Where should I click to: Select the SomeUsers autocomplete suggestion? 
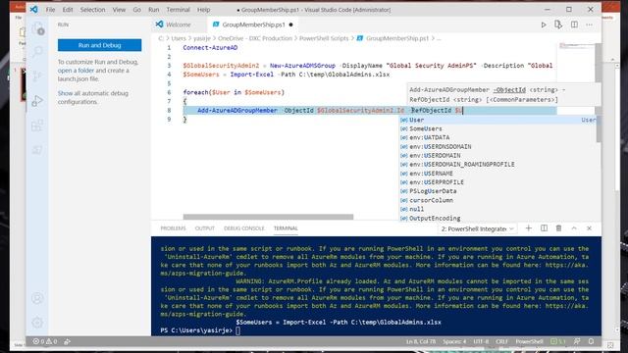497,128
